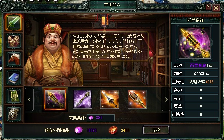The height and width of the screenshot is (140, 224).
Task: Select the selected golden mace item
Action: click(55, 99)
